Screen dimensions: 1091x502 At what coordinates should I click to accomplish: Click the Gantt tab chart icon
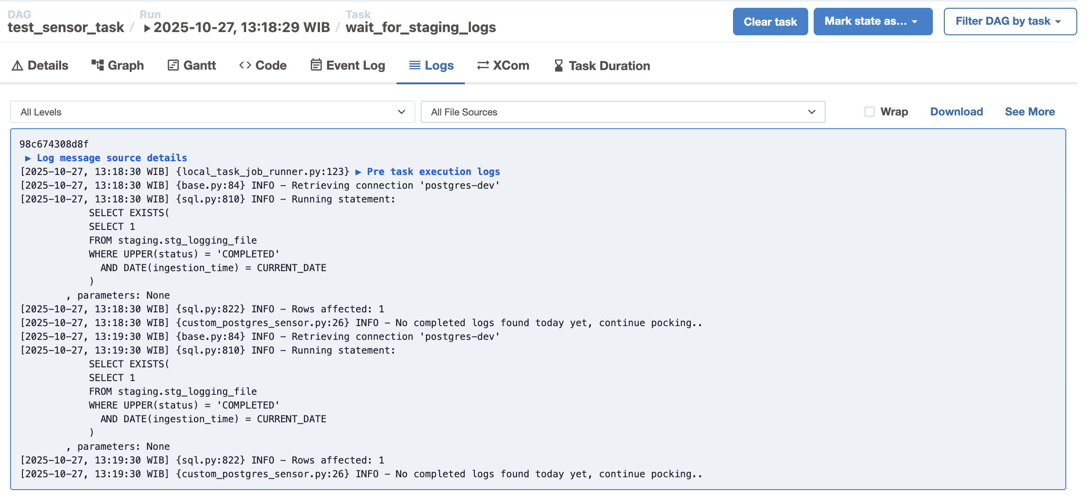173,65
